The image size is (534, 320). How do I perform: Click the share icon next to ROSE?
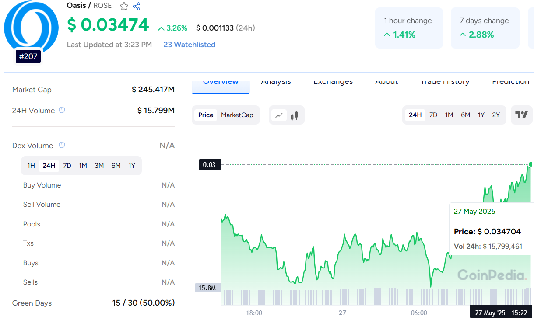coord(137,6)
